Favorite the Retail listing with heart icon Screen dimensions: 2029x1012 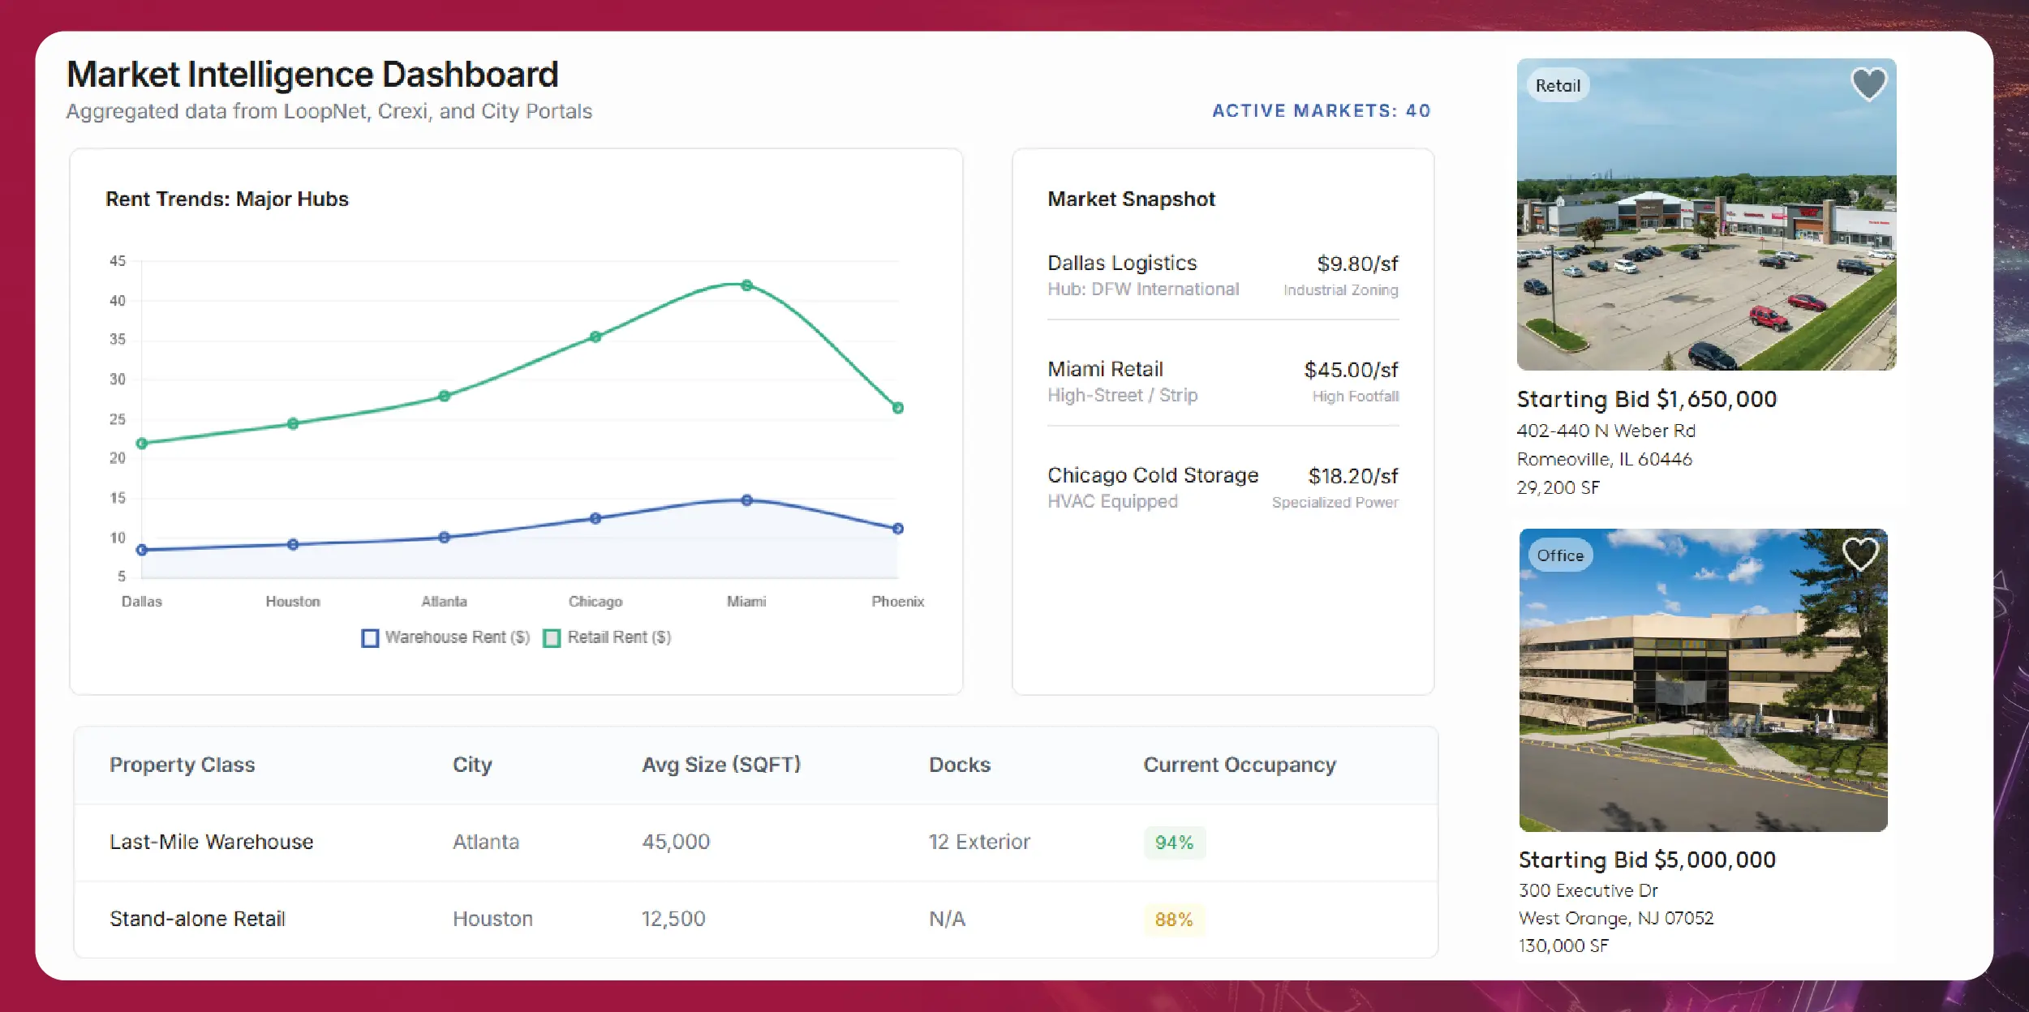(x=1868, y=84)
